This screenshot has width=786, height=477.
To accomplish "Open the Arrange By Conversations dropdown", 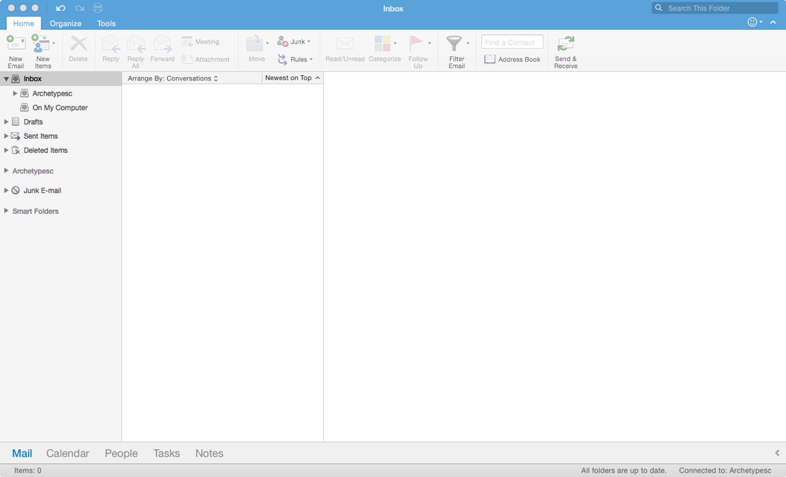I will pyautogui.click(x=172, y=78).
